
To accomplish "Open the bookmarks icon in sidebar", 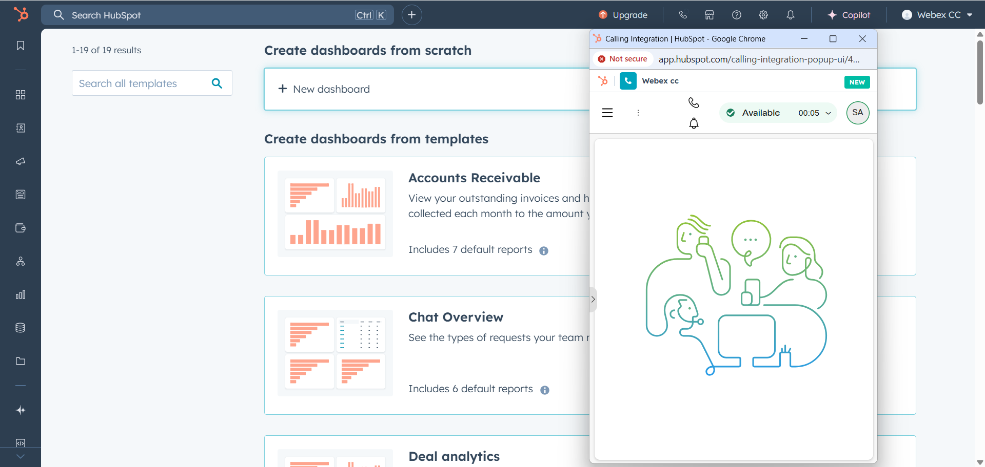I will 21,46.
